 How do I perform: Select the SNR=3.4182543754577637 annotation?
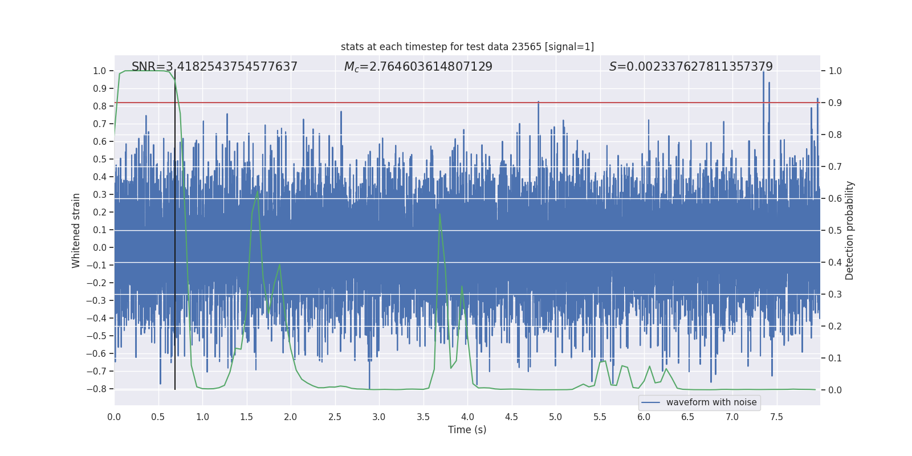coord(214,67)
